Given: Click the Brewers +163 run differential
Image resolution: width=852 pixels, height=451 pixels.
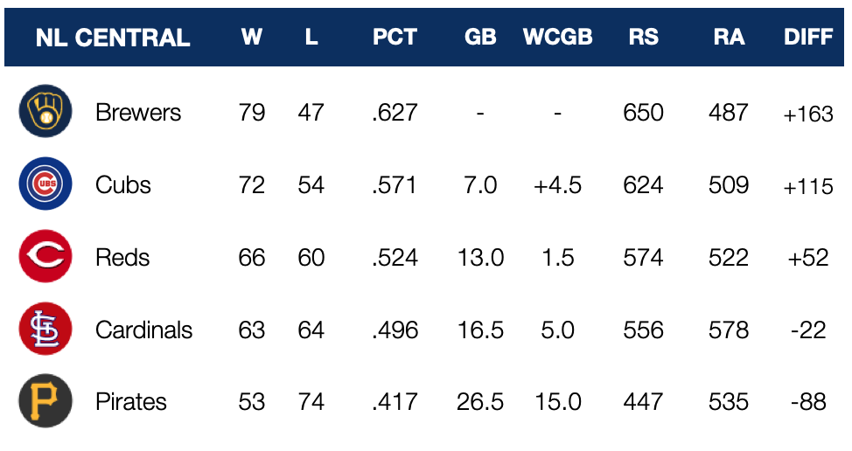Looking at the screenshot, I should 808,114.
